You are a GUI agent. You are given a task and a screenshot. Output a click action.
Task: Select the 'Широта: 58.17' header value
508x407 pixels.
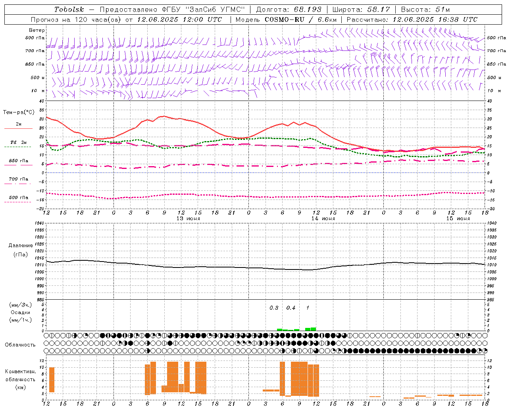tap(361, 10)
